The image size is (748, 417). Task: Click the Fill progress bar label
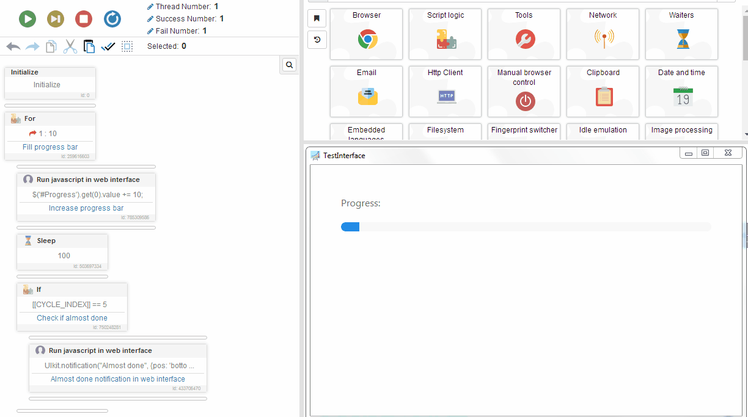50,147
